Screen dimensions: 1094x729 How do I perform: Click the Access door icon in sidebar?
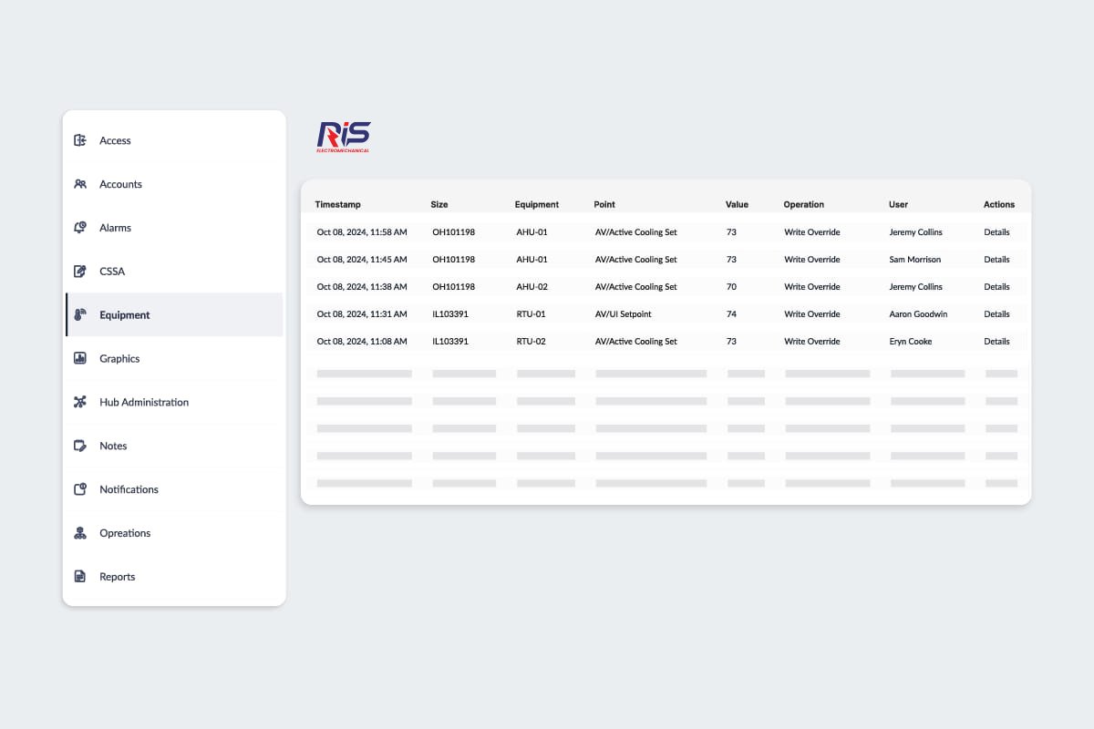80,140
